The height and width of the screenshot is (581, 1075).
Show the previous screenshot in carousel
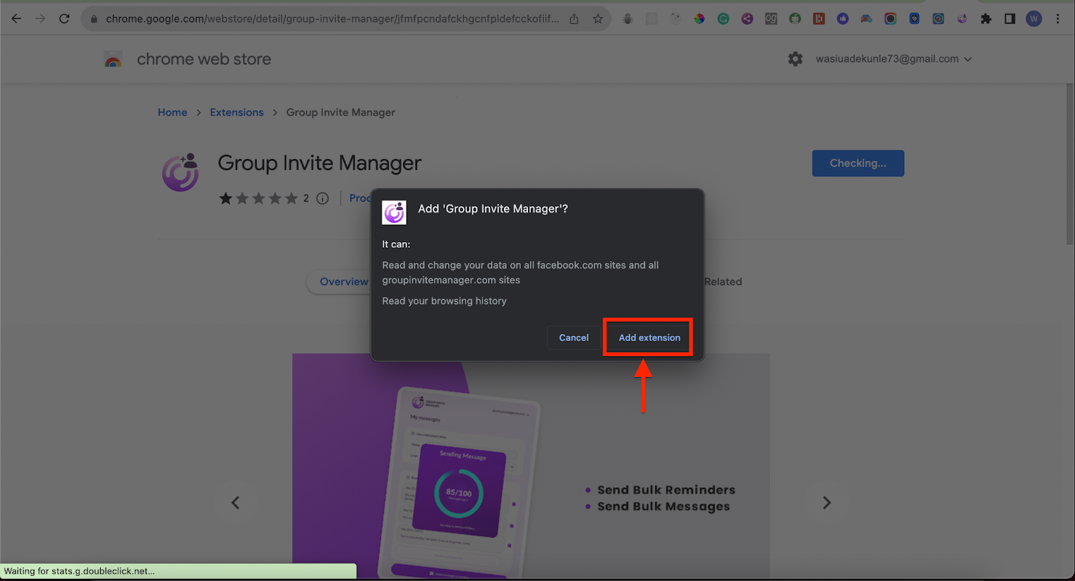click(x=235, y=503)
